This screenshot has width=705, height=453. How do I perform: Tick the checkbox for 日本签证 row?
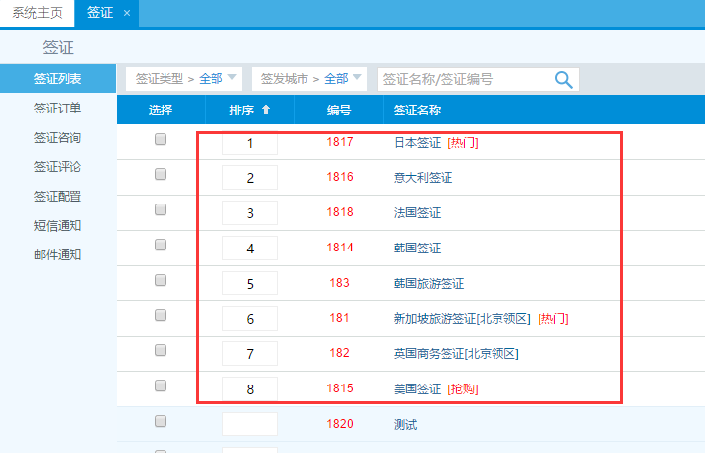click(x=161, y=141)
